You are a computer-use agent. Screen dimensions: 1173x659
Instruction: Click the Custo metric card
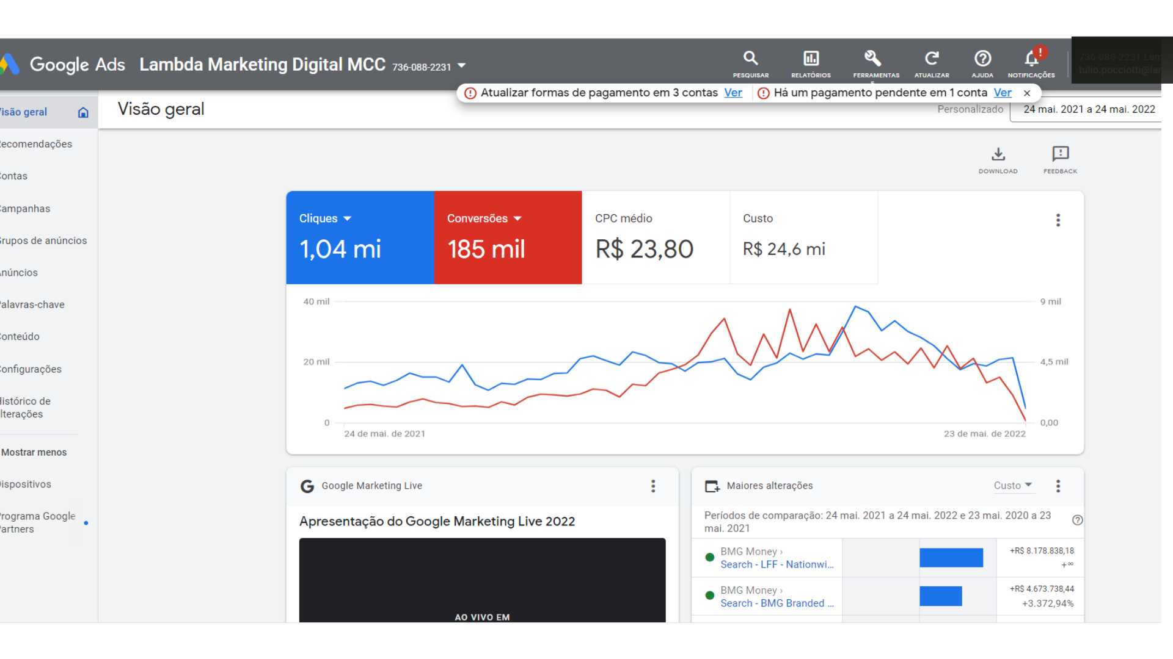(x=803, y=237)
